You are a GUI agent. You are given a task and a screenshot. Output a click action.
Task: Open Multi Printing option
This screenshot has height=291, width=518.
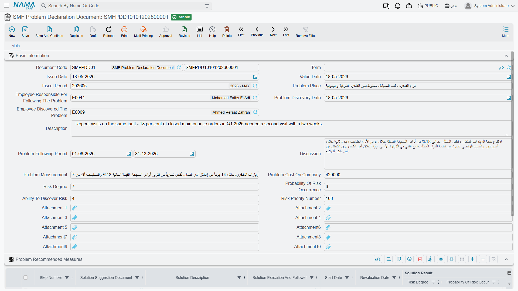tap(143, 32)
